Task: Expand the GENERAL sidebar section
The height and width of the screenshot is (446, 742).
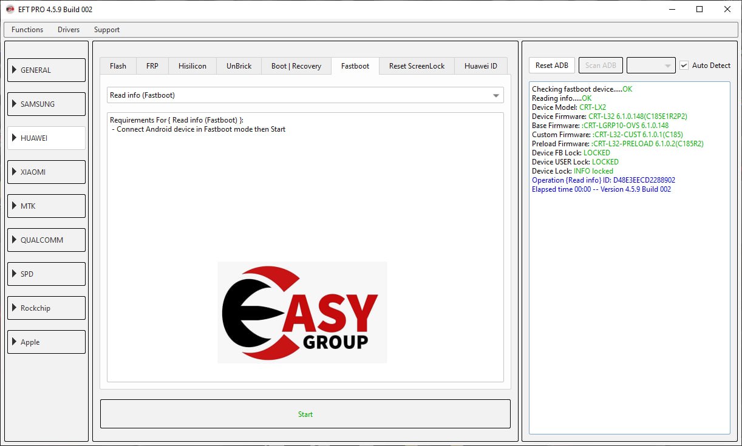Action: (x=46, y=70)
